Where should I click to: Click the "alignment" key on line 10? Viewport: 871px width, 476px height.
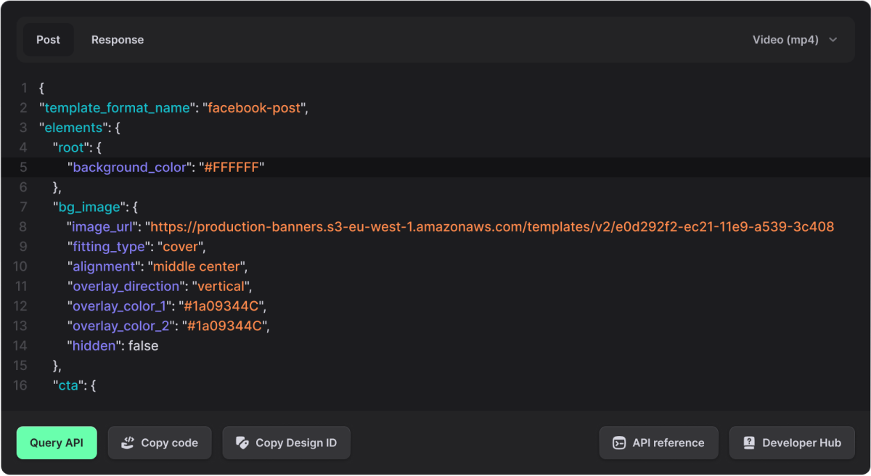(x=104, y=266)
